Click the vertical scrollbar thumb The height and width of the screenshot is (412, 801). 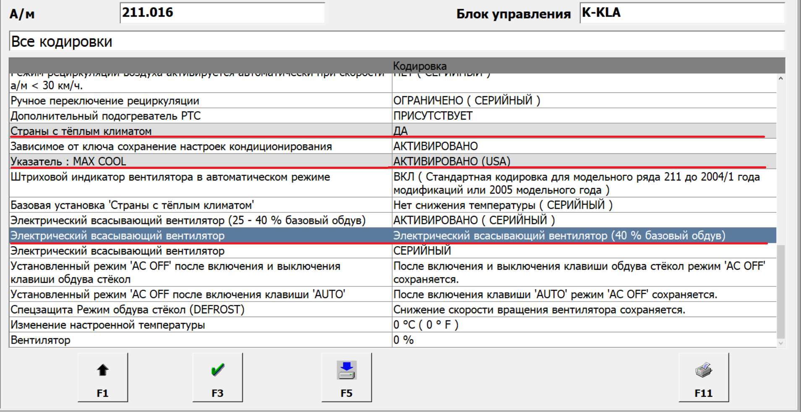point(781,292)
